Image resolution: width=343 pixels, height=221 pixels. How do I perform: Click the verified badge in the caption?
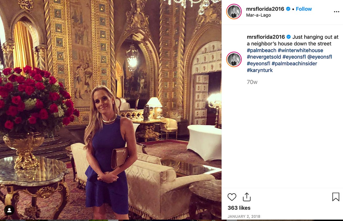coord(288,37)
